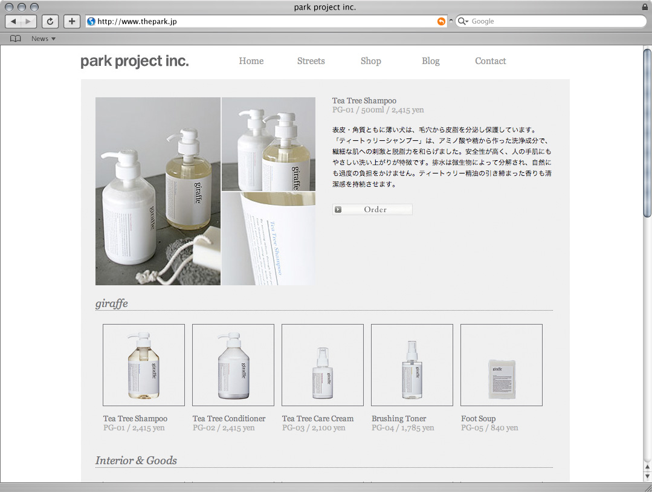Click the Tea Tree Shampoo title in detail panel
Screen dimensions: 652x492
[x=364, y=101]
